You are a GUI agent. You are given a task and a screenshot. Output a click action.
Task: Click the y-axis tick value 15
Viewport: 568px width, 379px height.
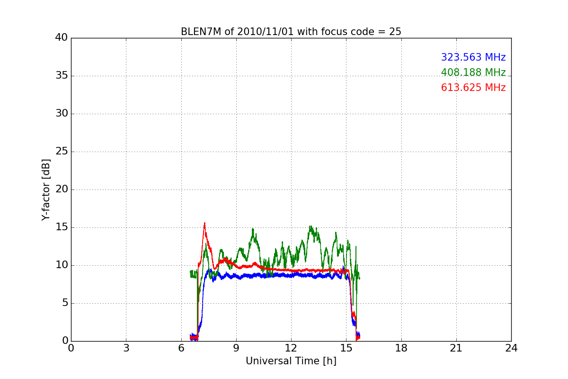click(x=61, y=227)
